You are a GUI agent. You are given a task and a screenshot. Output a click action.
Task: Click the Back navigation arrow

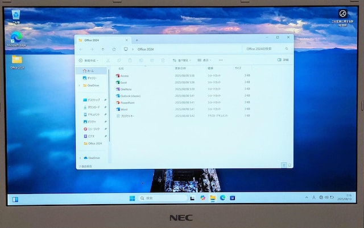pyautogui.click(x=81, y=49)
